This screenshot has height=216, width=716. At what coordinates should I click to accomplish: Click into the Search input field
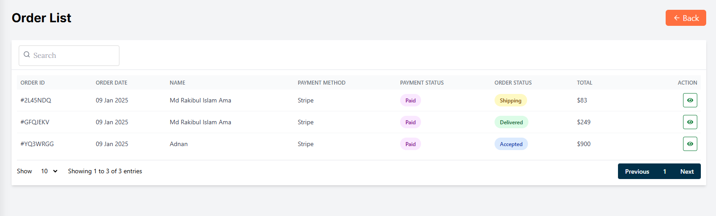pos(74,56)
